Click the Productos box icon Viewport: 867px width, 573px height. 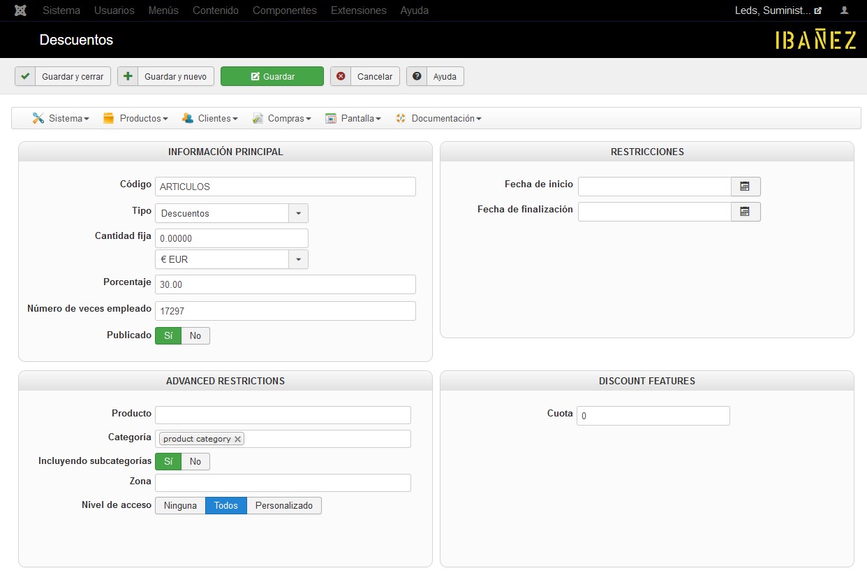(x=108, y=118)
